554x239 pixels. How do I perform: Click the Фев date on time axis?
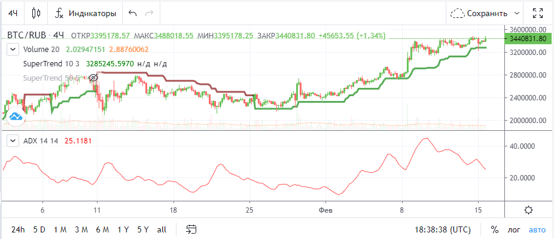pos(325,210)
